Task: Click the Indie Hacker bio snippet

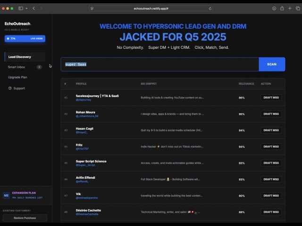Action: point(172,146)
